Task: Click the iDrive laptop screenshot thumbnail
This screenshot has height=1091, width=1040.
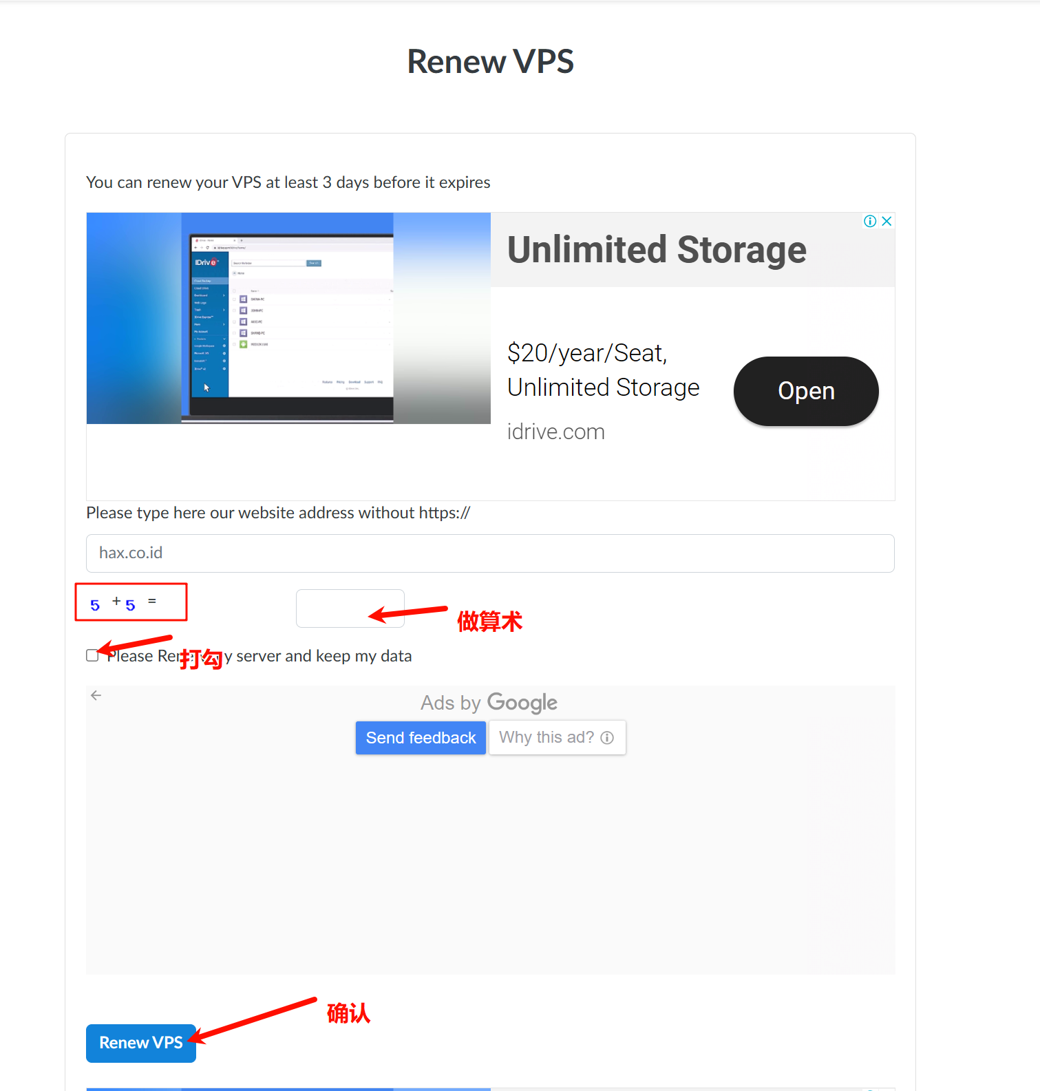Action: tap(288, 318)
